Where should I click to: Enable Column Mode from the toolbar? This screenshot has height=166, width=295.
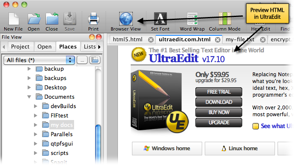pos(225,19)
